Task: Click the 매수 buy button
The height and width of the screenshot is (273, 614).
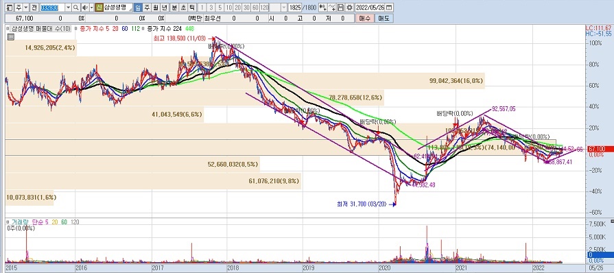Action: (364, 19)
